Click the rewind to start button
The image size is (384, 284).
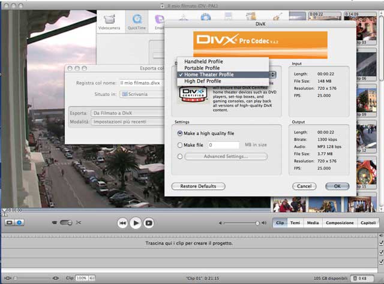point(122,223)
